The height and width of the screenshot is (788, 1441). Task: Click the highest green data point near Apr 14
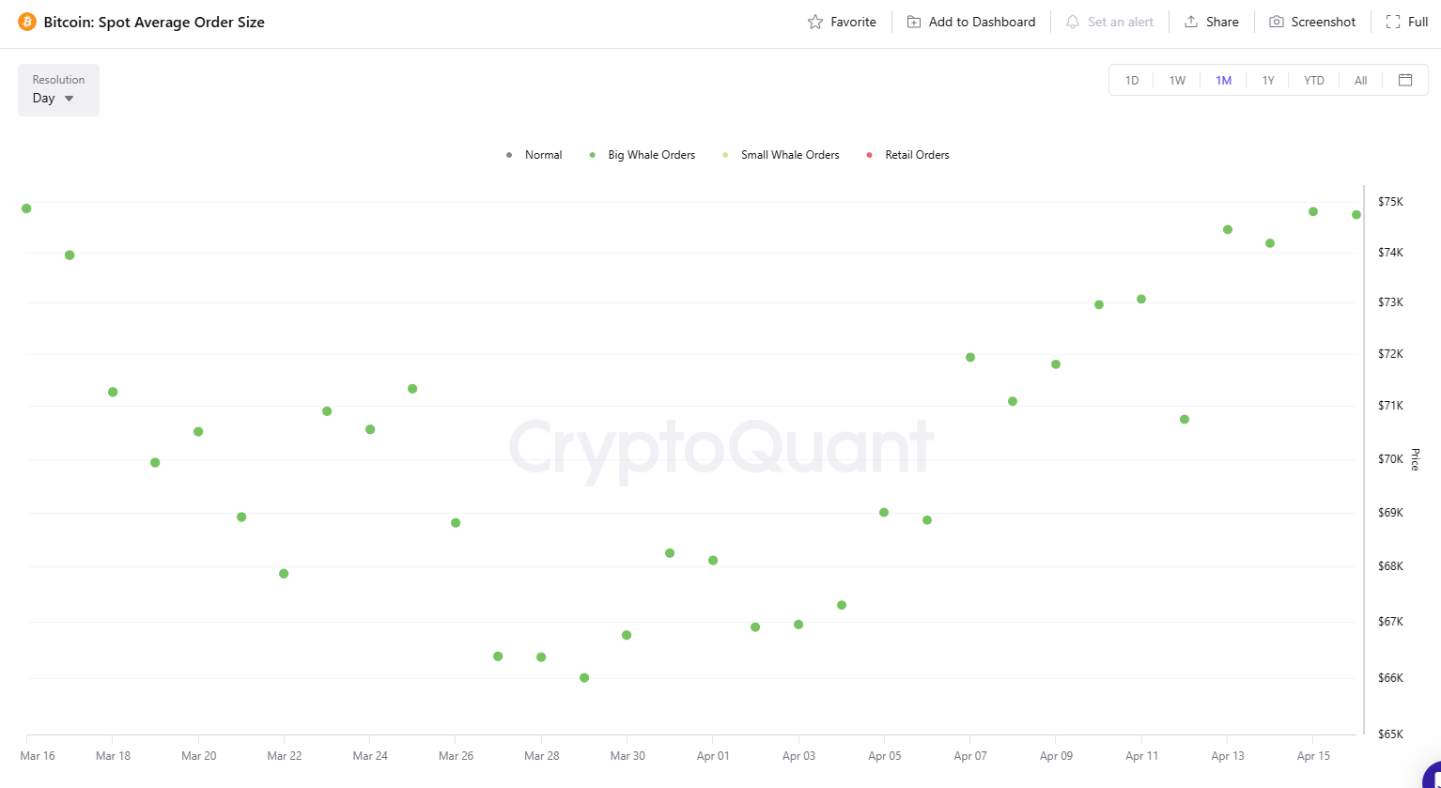coord(1312,212)
